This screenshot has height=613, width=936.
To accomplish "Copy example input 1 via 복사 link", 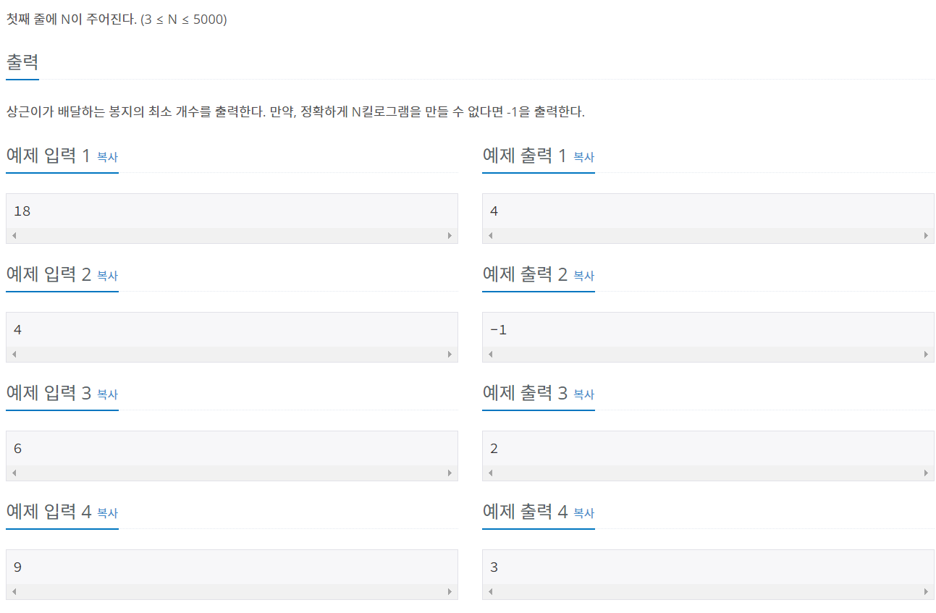I will pos(107,157).
